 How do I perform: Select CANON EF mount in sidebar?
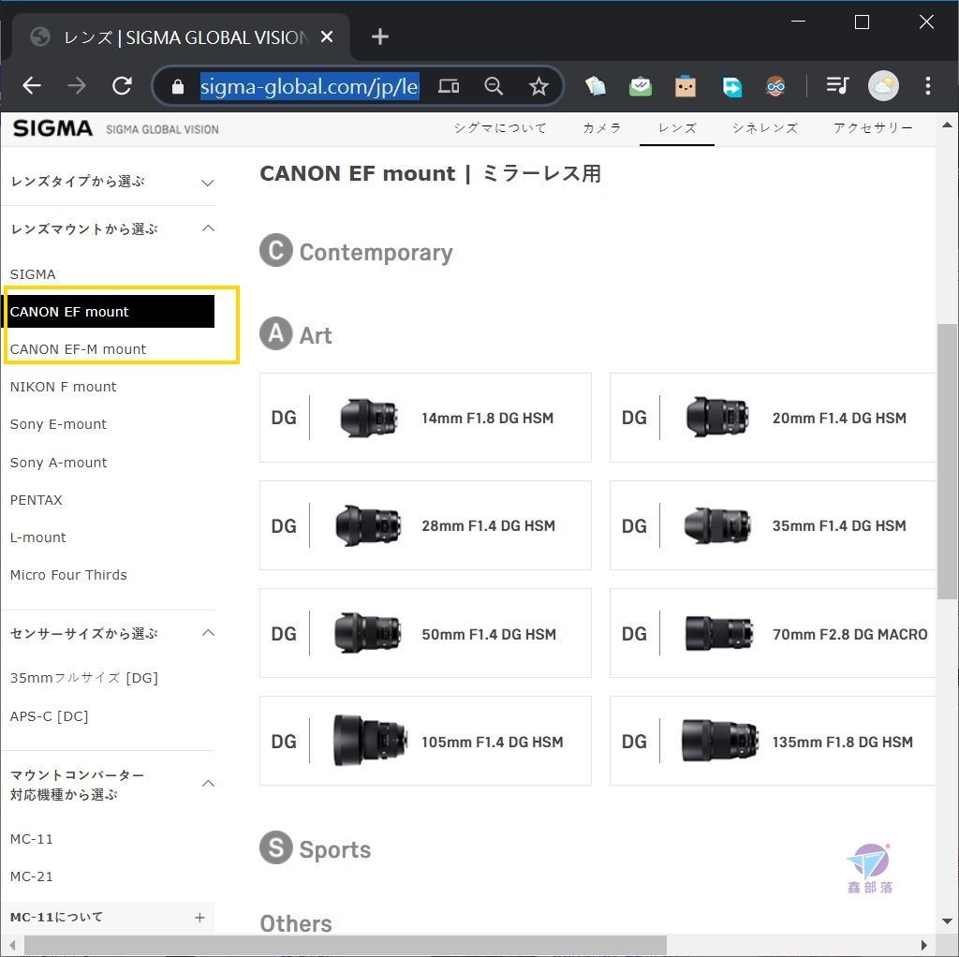[111, 311]
